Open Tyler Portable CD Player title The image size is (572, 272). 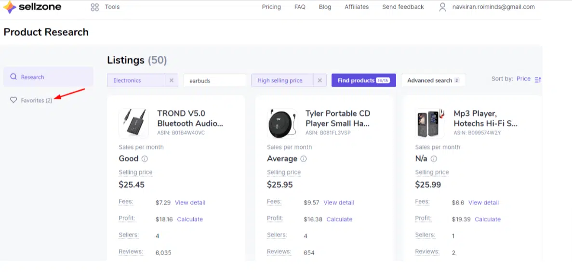point(338,118)
